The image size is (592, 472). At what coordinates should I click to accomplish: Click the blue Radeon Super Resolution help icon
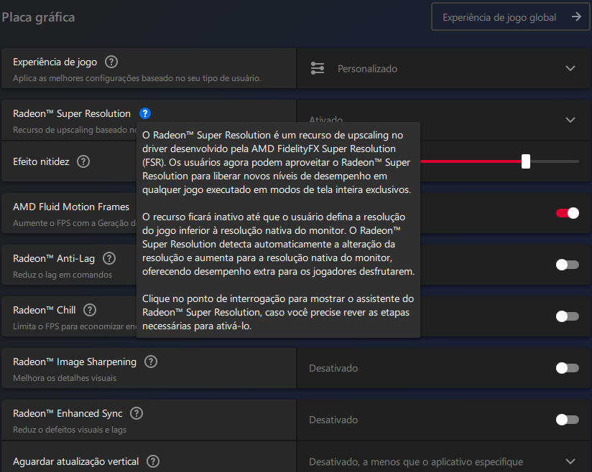point(145,113)
